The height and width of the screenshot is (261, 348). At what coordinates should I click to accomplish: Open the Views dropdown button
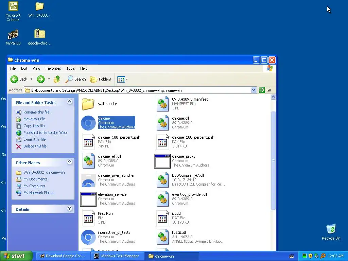122,79
